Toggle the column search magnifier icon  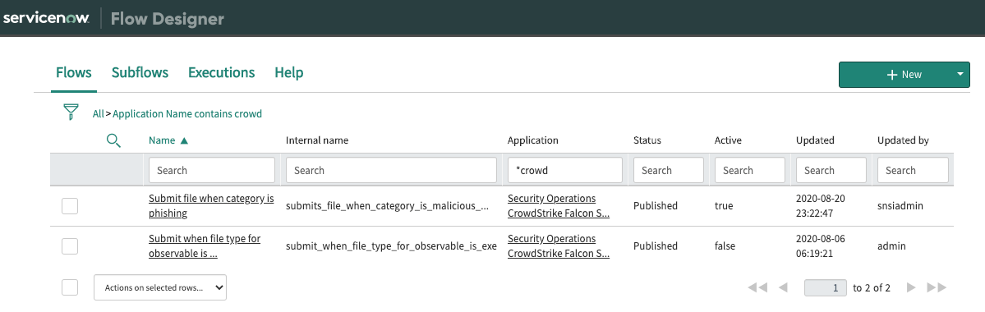coord(113,140)
